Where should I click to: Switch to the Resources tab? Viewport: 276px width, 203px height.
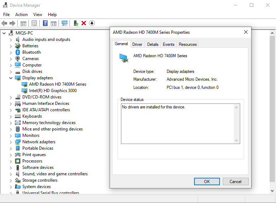point(188,44)
